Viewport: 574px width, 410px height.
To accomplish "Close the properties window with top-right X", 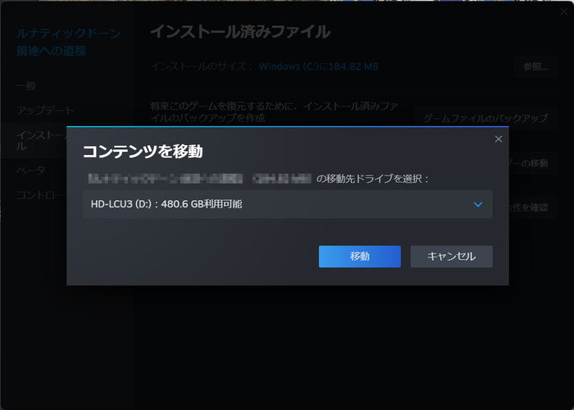I will coord(564,11).
